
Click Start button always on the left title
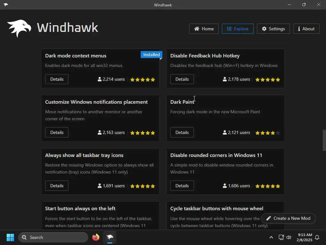80,209
